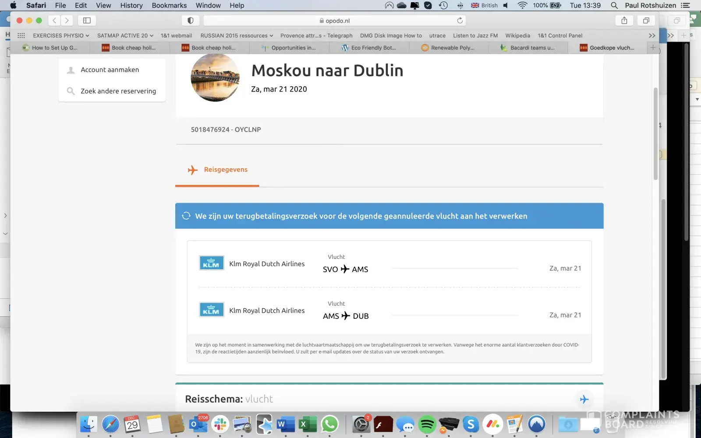This screenshot has height=438, width=701.
Task: Show more bookmarks with the double chevron
Action: [652, 35]
